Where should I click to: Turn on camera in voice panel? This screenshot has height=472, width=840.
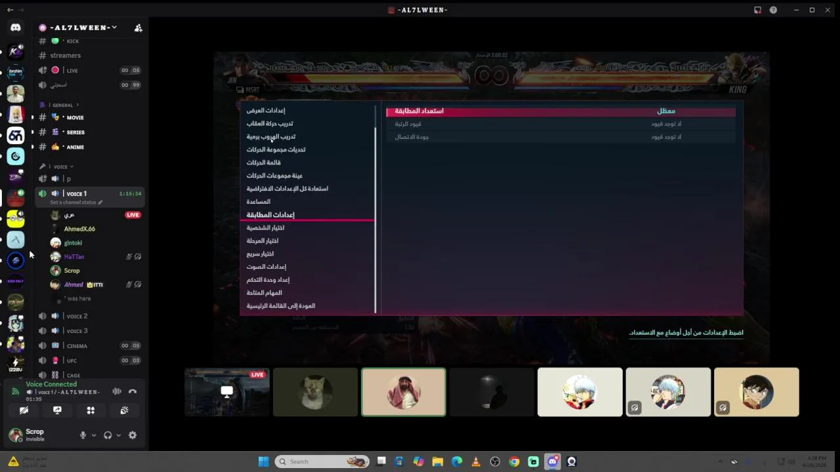pos(24,410)
